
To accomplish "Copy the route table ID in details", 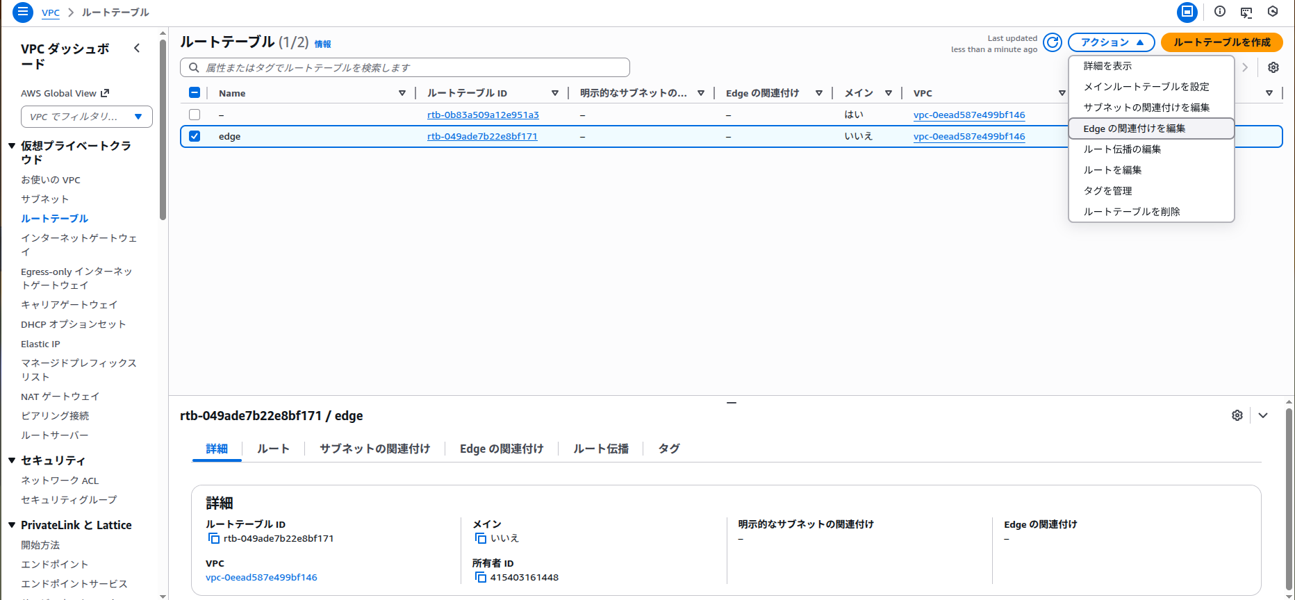I will click(214, 538).
